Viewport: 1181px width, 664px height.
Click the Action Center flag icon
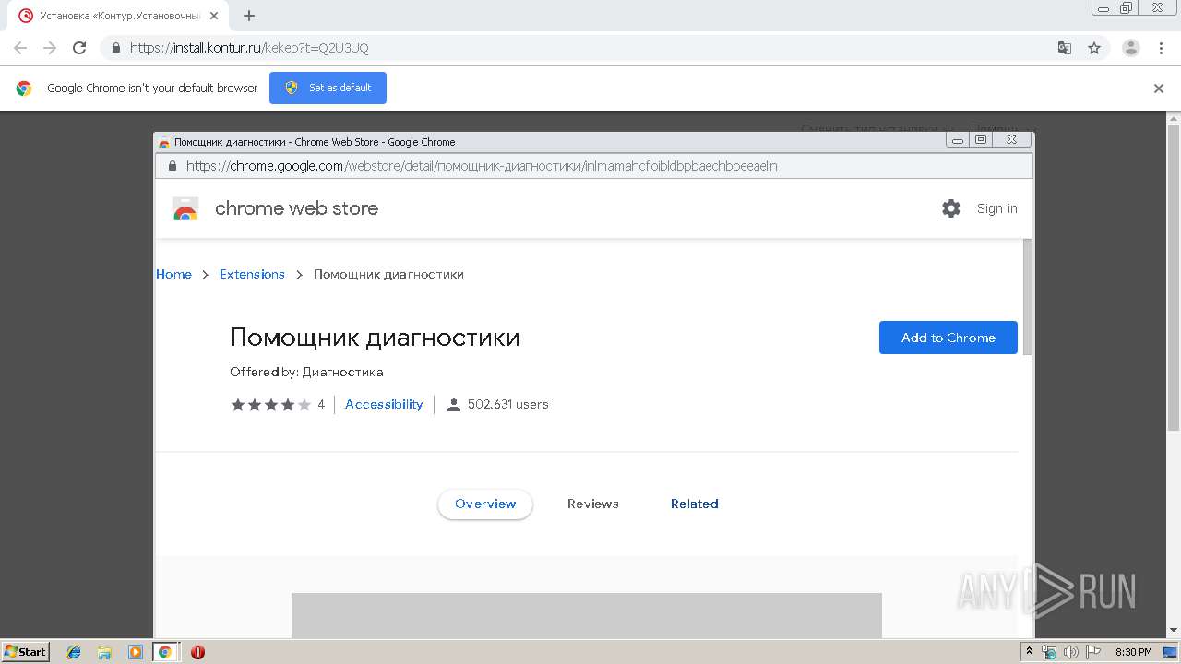tap(1093, 652)
